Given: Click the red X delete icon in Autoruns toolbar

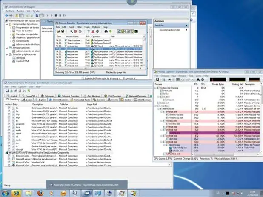Looking at the screenshot, I should 24,91.
